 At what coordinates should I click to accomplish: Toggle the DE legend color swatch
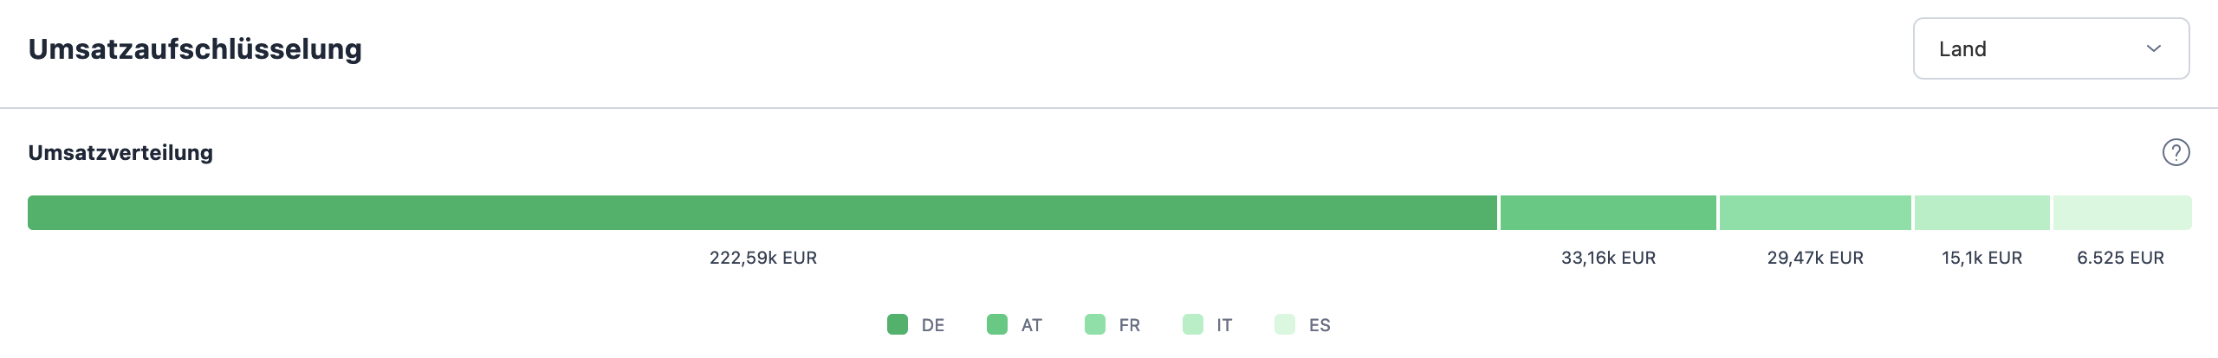pyautogui.click(x=898, y=324)
